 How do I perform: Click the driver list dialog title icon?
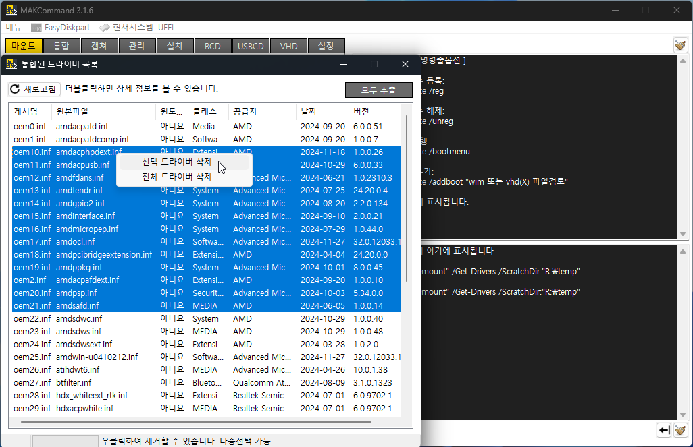point(11,65)
